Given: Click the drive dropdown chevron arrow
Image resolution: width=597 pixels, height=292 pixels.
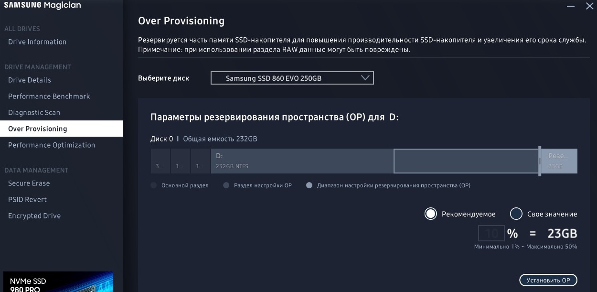Looking at the screenshot, I should [365, 78].
